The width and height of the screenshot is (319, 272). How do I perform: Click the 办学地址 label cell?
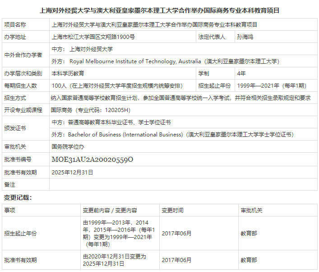(26, 37)
